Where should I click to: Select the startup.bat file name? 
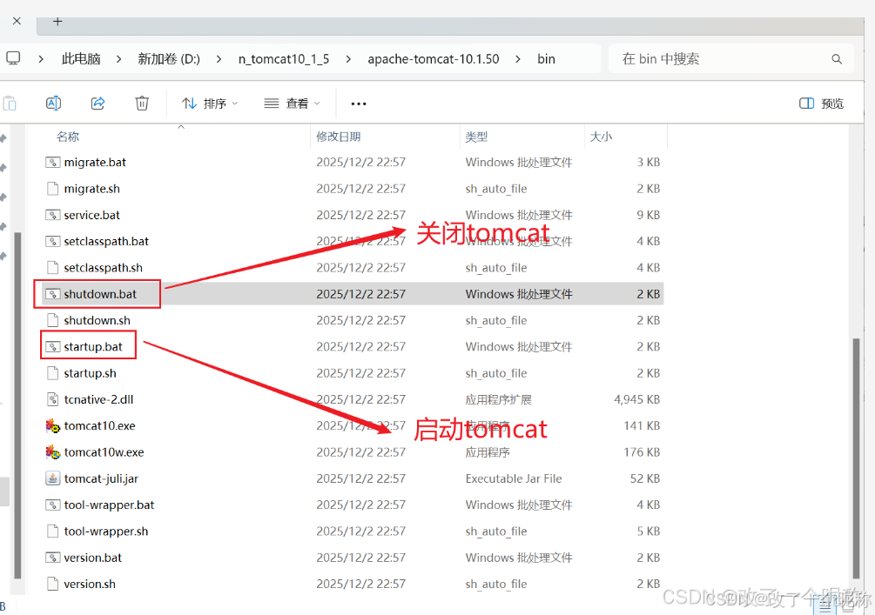[92, 347]
